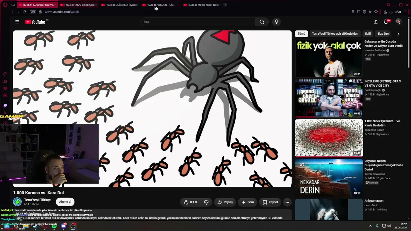The height and width of the screenshot is (231, 411).
Task: Open the video's more actions ellipsis
Action: [x=287, y=202]
